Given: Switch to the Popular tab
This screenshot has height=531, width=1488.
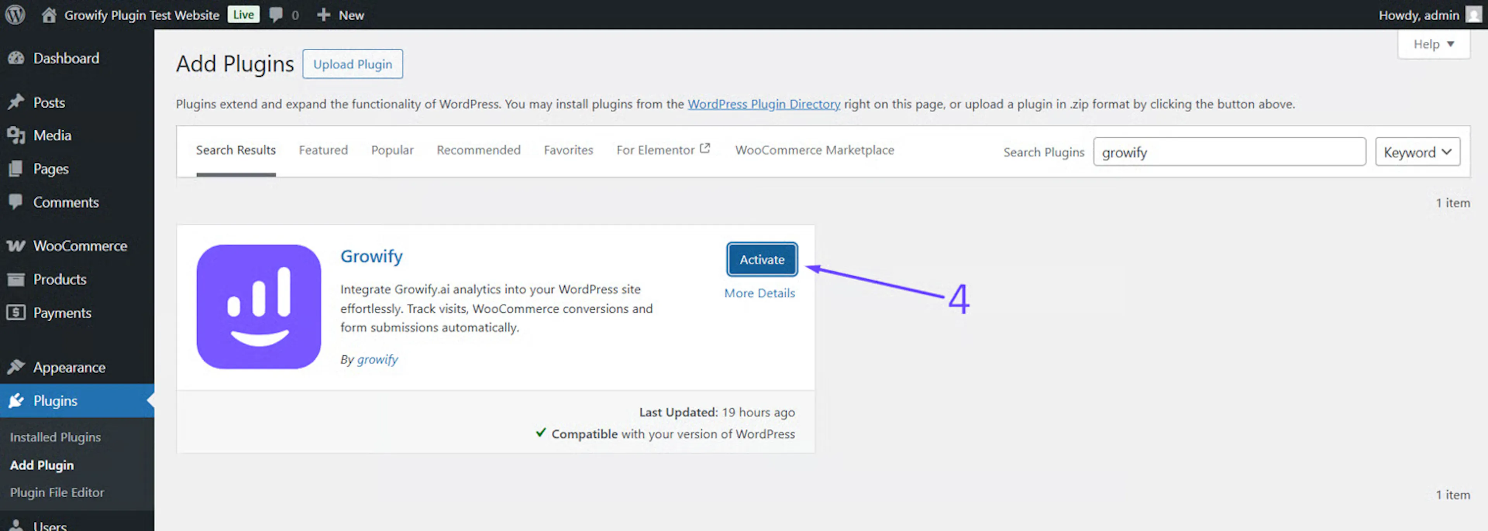Looking at the screenshot, I should (392, 150).
